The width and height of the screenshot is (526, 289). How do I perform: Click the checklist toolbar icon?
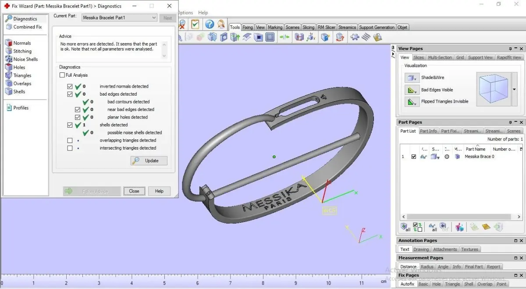(x=195, y=24)
